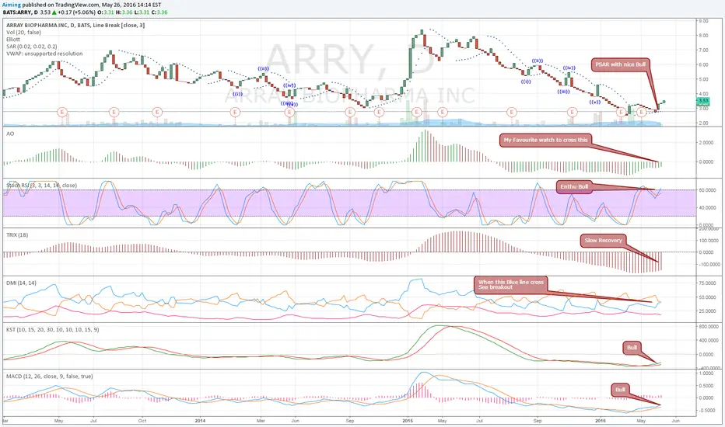Viewport: 725px width, 427px height.
Task: Click the Mar label on the time axis
Action: [x=261, y=421]
